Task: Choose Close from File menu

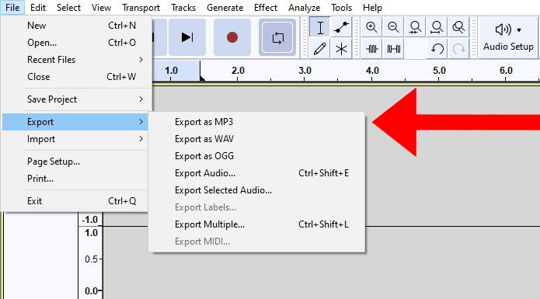Action: [76, 77]
